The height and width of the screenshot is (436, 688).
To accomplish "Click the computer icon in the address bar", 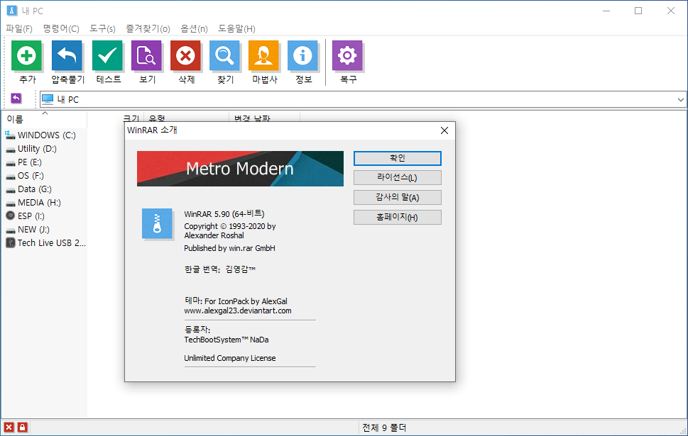I will tap(48, 99).
